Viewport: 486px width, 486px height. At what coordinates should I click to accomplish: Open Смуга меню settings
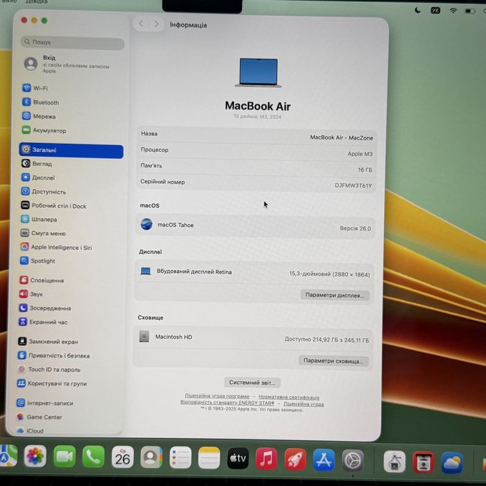(x=43, y=233)
